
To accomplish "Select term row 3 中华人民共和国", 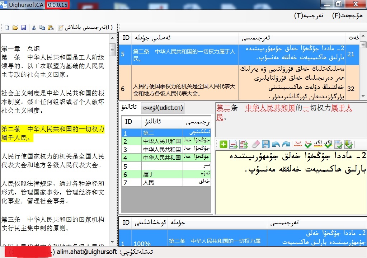I will 166,149.
